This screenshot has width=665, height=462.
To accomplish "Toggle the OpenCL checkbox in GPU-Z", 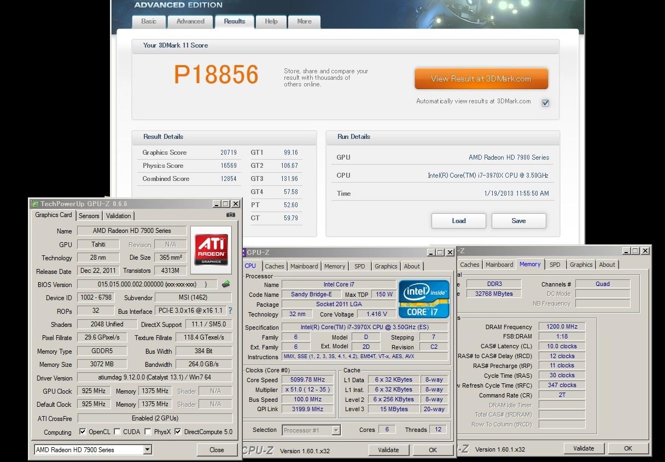I will [83, 432].
